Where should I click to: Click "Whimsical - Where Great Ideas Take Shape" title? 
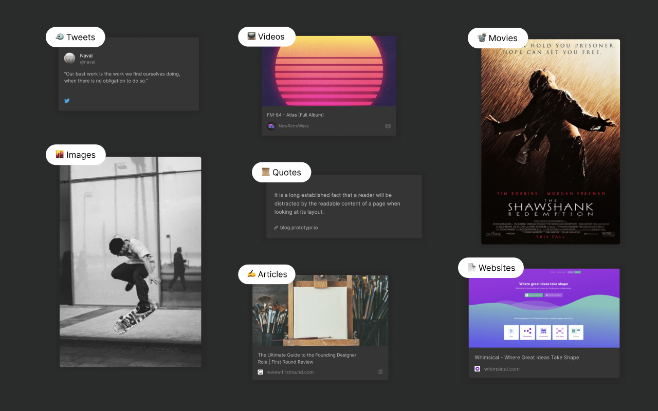(527, 357)
